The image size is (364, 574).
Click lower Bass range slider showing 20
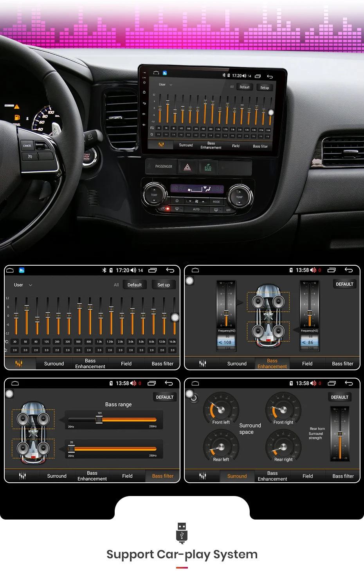tap(112, 449)
